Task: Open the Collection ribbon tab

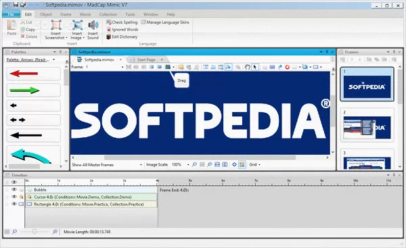Action: click(x=108, y=14)
